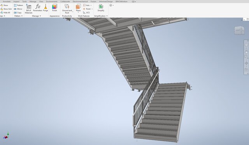249x145 pixels.
Task: Open the Collaborate ribbon tab
Action: click(65, 2)
